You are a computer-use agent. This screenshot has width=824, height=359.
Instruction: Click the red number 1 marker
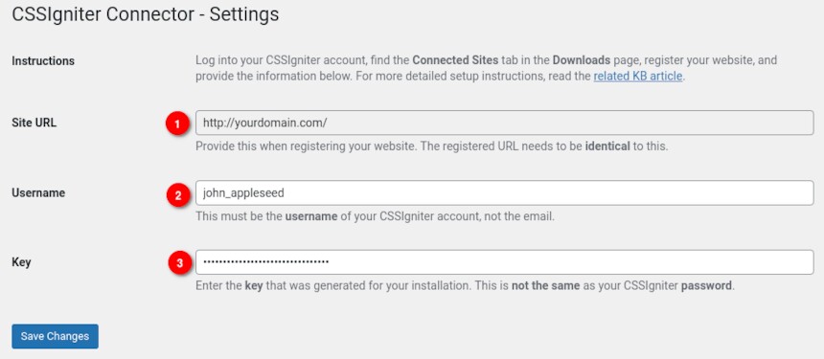(177, 124)
